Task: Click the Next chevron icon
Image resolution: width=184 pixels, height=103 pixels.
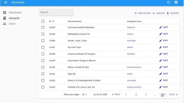Action: pos(177,94)
